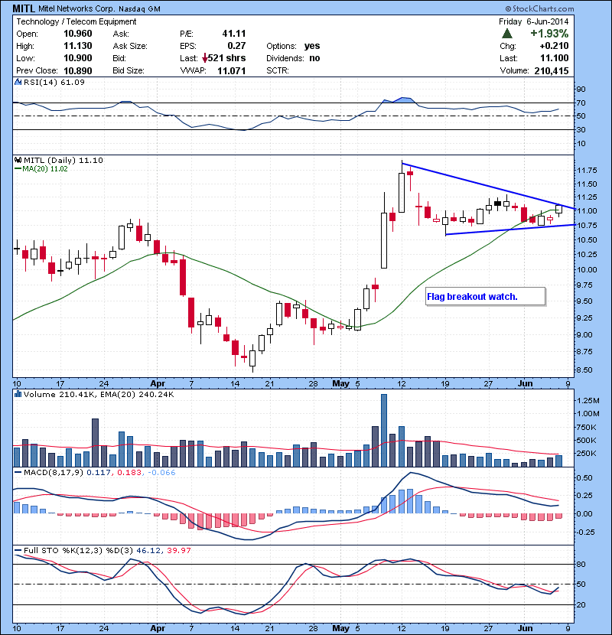This screenshot has height=635, width=612.
Task: Click the 11.75 price axis label
Action: point(587,170)
